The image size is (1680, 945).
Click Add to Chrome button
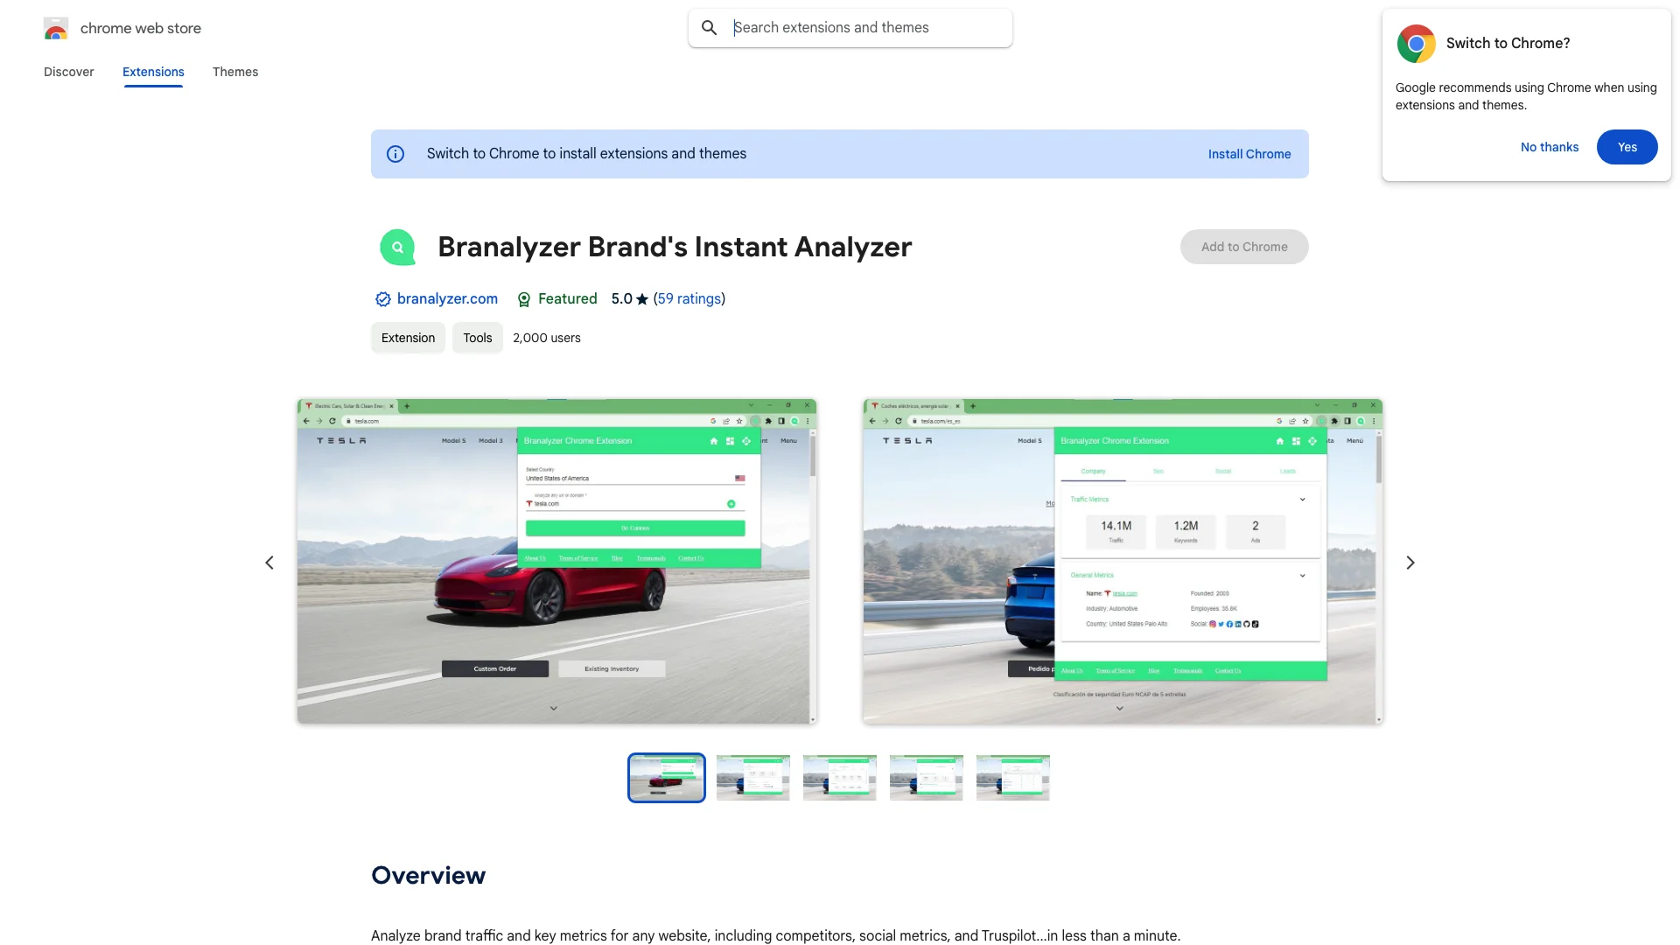(1244, 246)
